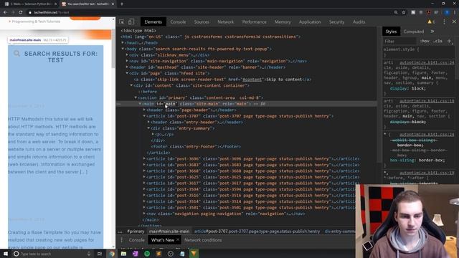459x258 pixels.
Task: Toggle the device toolbar icon
Action: [x=131, y=22]
